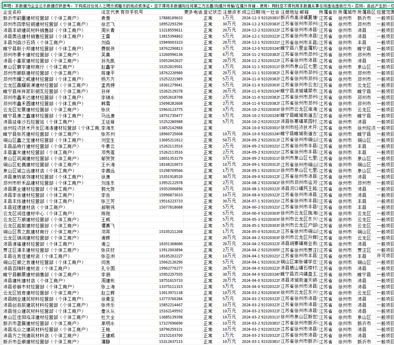Select the 所属省份 header cell

[327, 12]
